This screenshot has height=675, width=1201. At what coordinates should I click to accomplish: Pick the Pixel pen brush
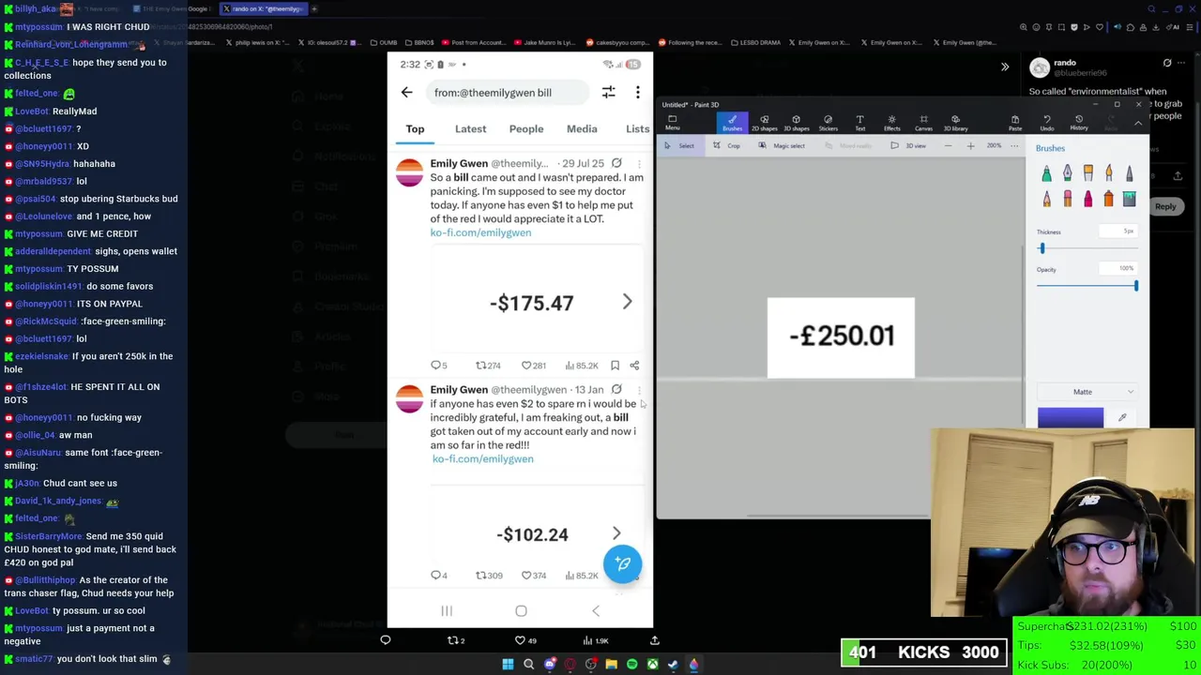point(1129,172)
